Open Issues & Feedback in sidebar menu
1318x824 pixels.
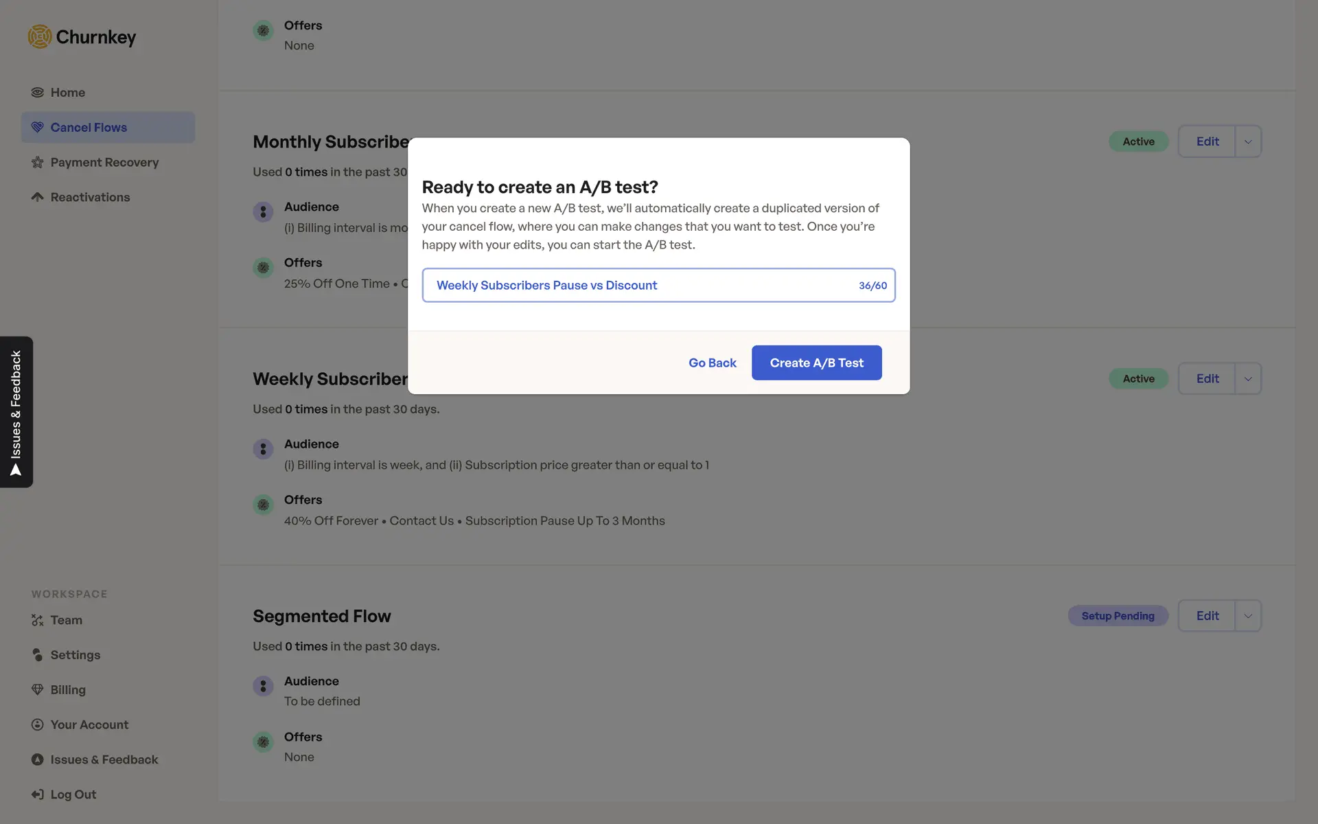pyautogui.click(x=104, y=759)
